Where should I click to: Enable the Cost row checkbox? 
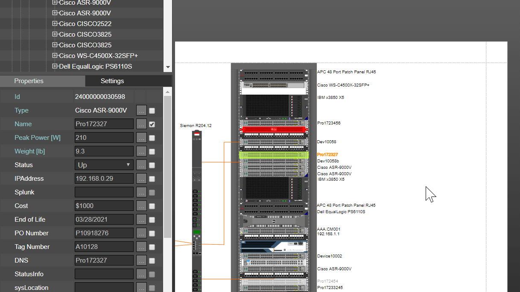click(152, 206)
